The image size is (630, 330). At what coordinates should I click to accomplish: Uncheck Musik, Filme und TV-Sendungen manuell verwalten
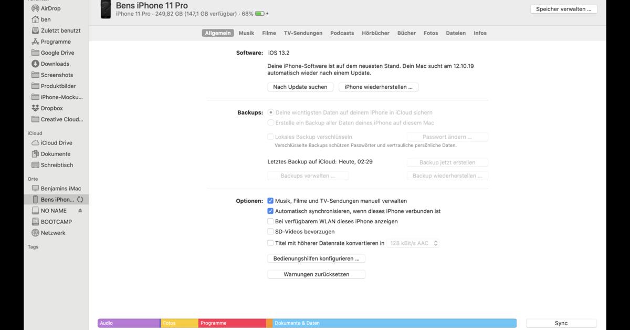[x=270, y=201]
